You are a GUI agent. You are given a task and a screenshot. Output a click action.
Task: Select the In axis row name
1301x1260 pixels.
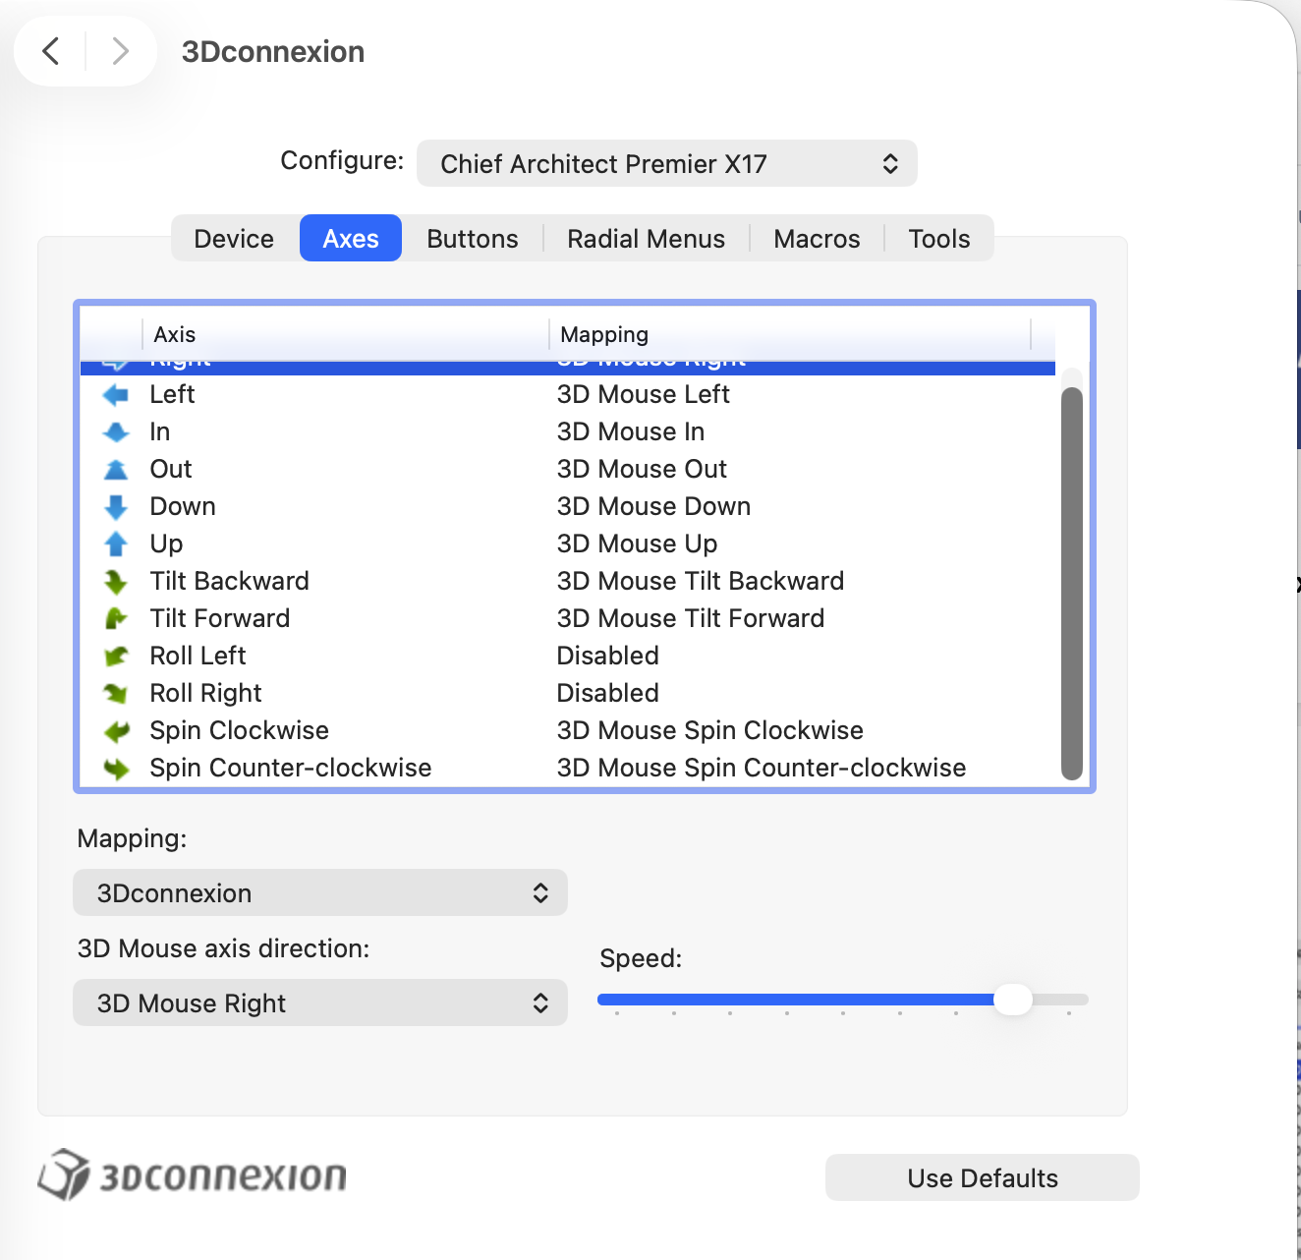tap(160, 432)
